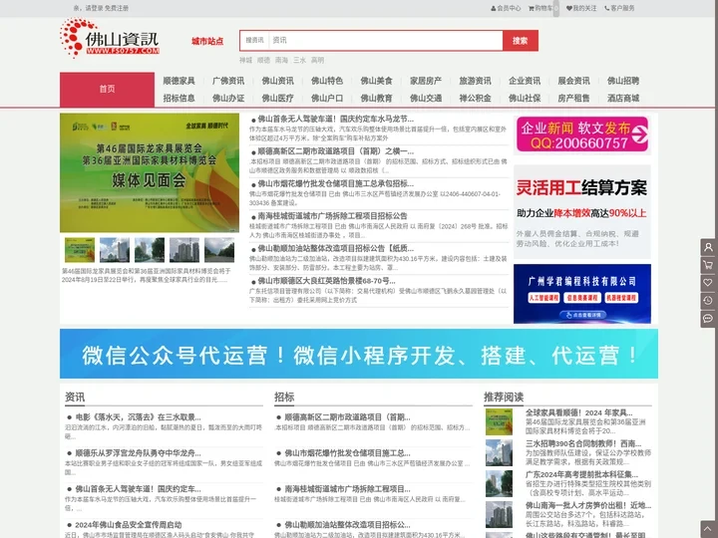The image size is (718, 538).
Task: Select the 顺德 quick link under search
Action: pos(263,60)
